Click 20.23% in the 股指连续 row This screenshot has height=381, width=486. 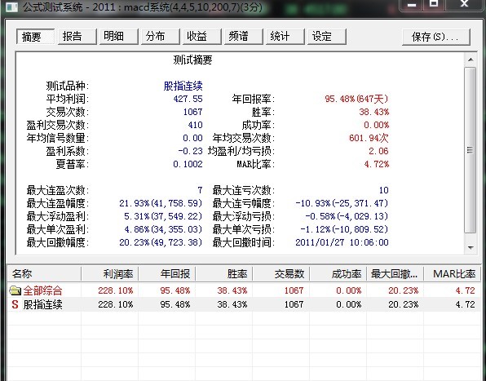tap(404, 304)
